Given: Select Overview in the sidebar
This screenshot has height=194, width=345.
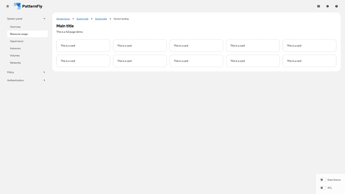Looking at the screenshot, I should 27,27.
